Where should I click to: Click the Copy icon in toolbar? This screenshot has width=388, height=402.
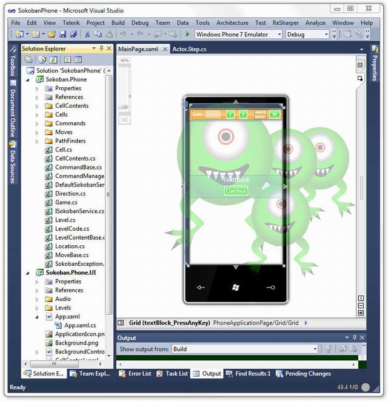pos(98,34)
